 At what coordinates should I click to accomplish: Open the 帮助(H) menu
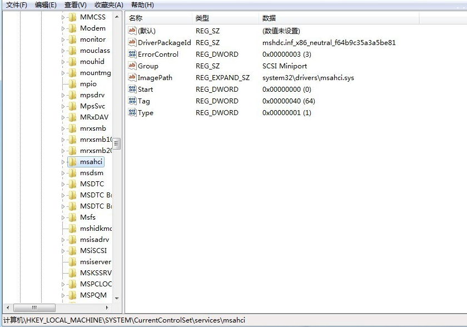click(142, 5)
